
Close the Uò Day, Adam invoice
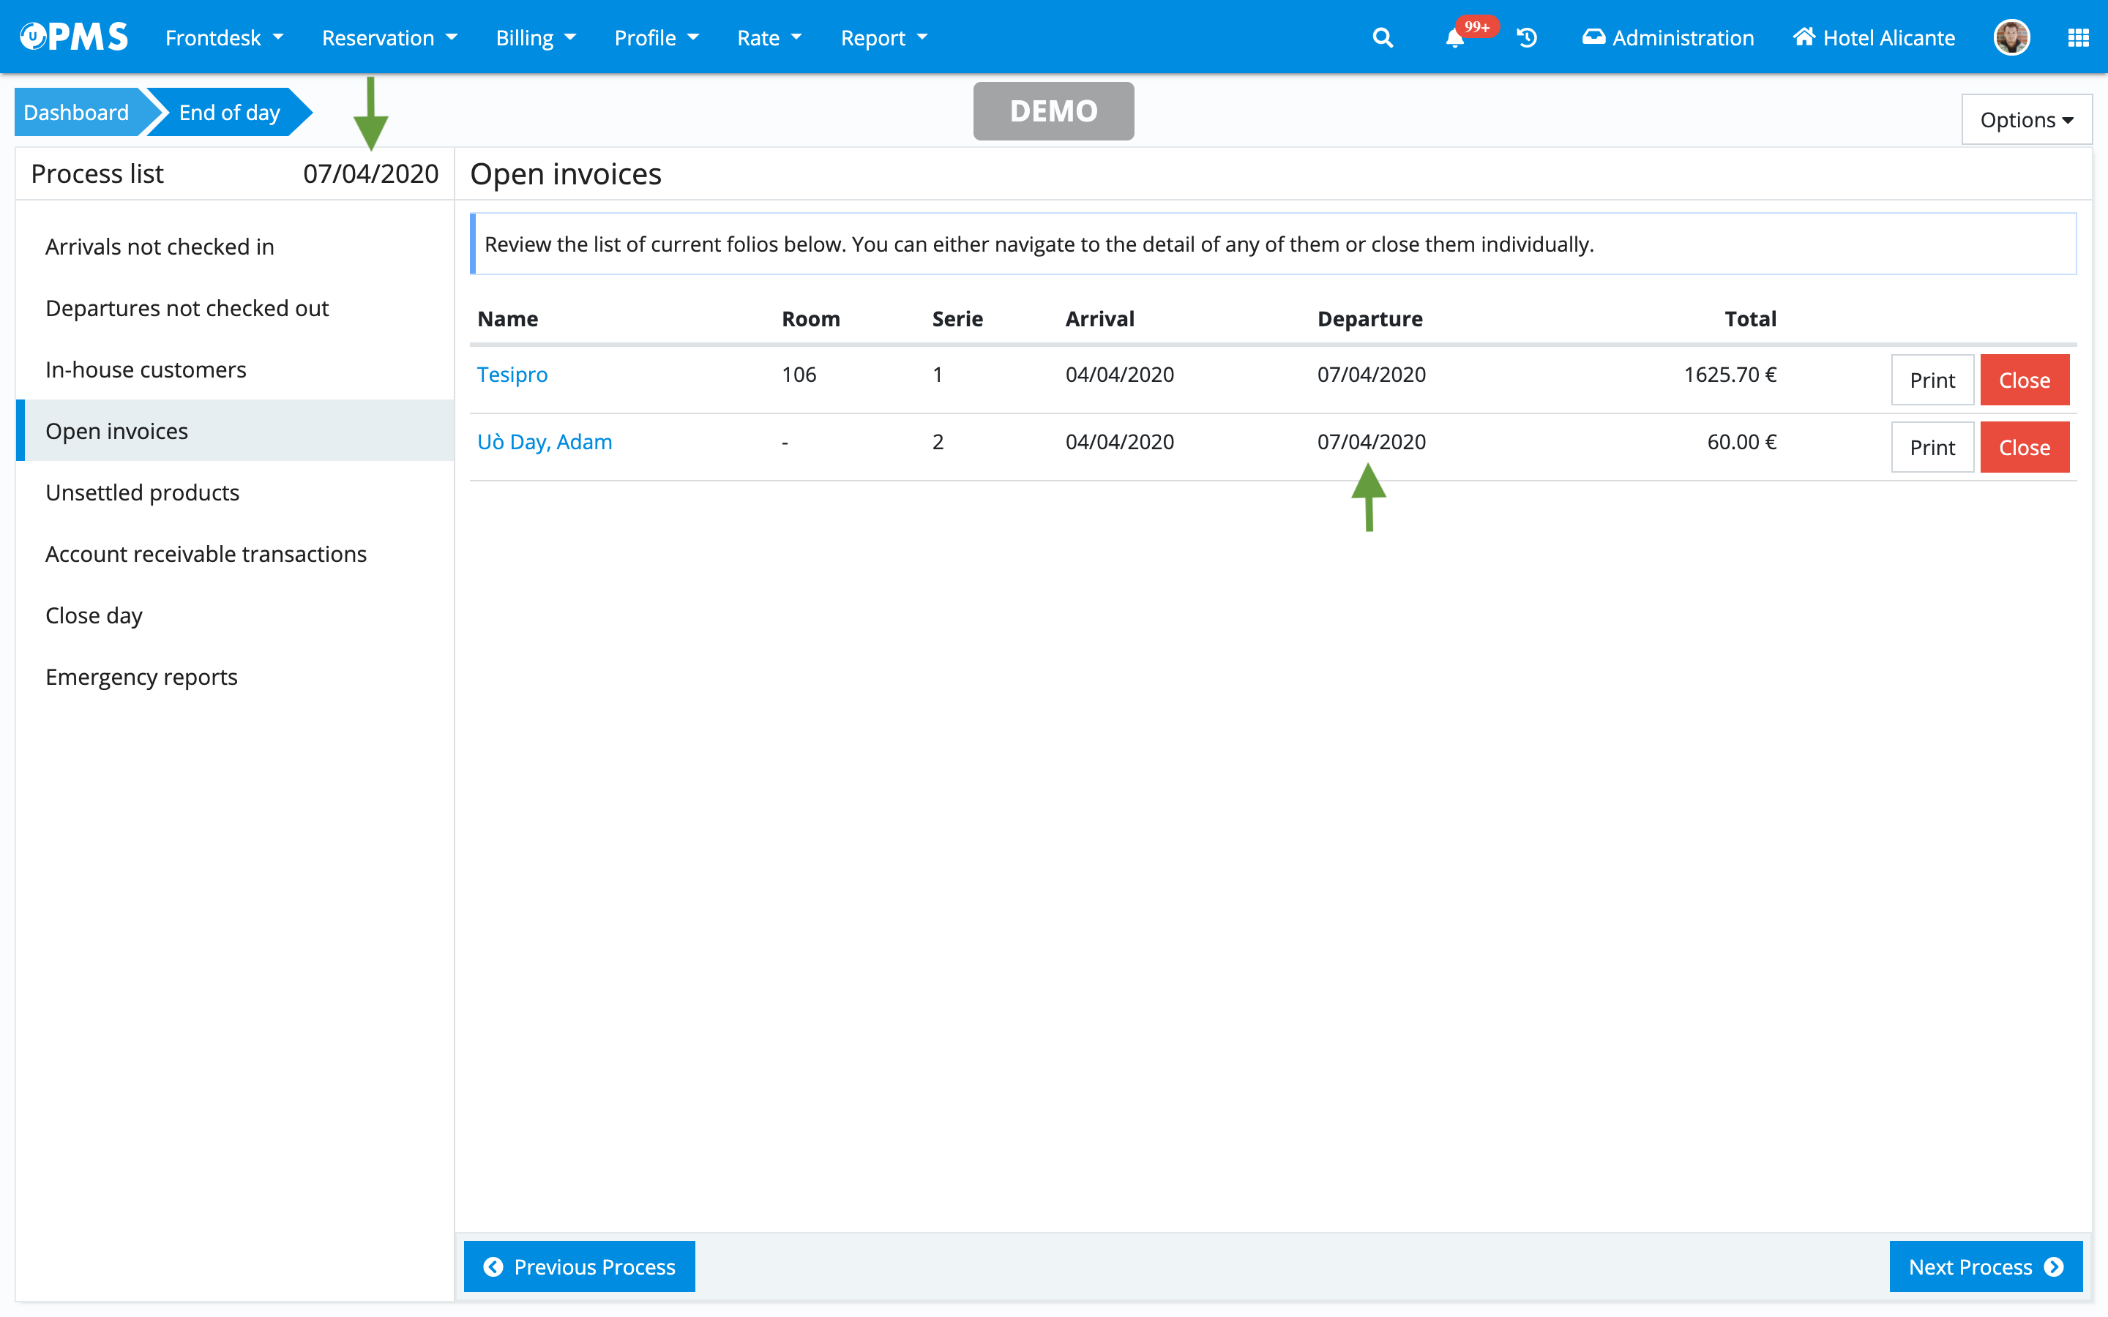(2024, 448)
